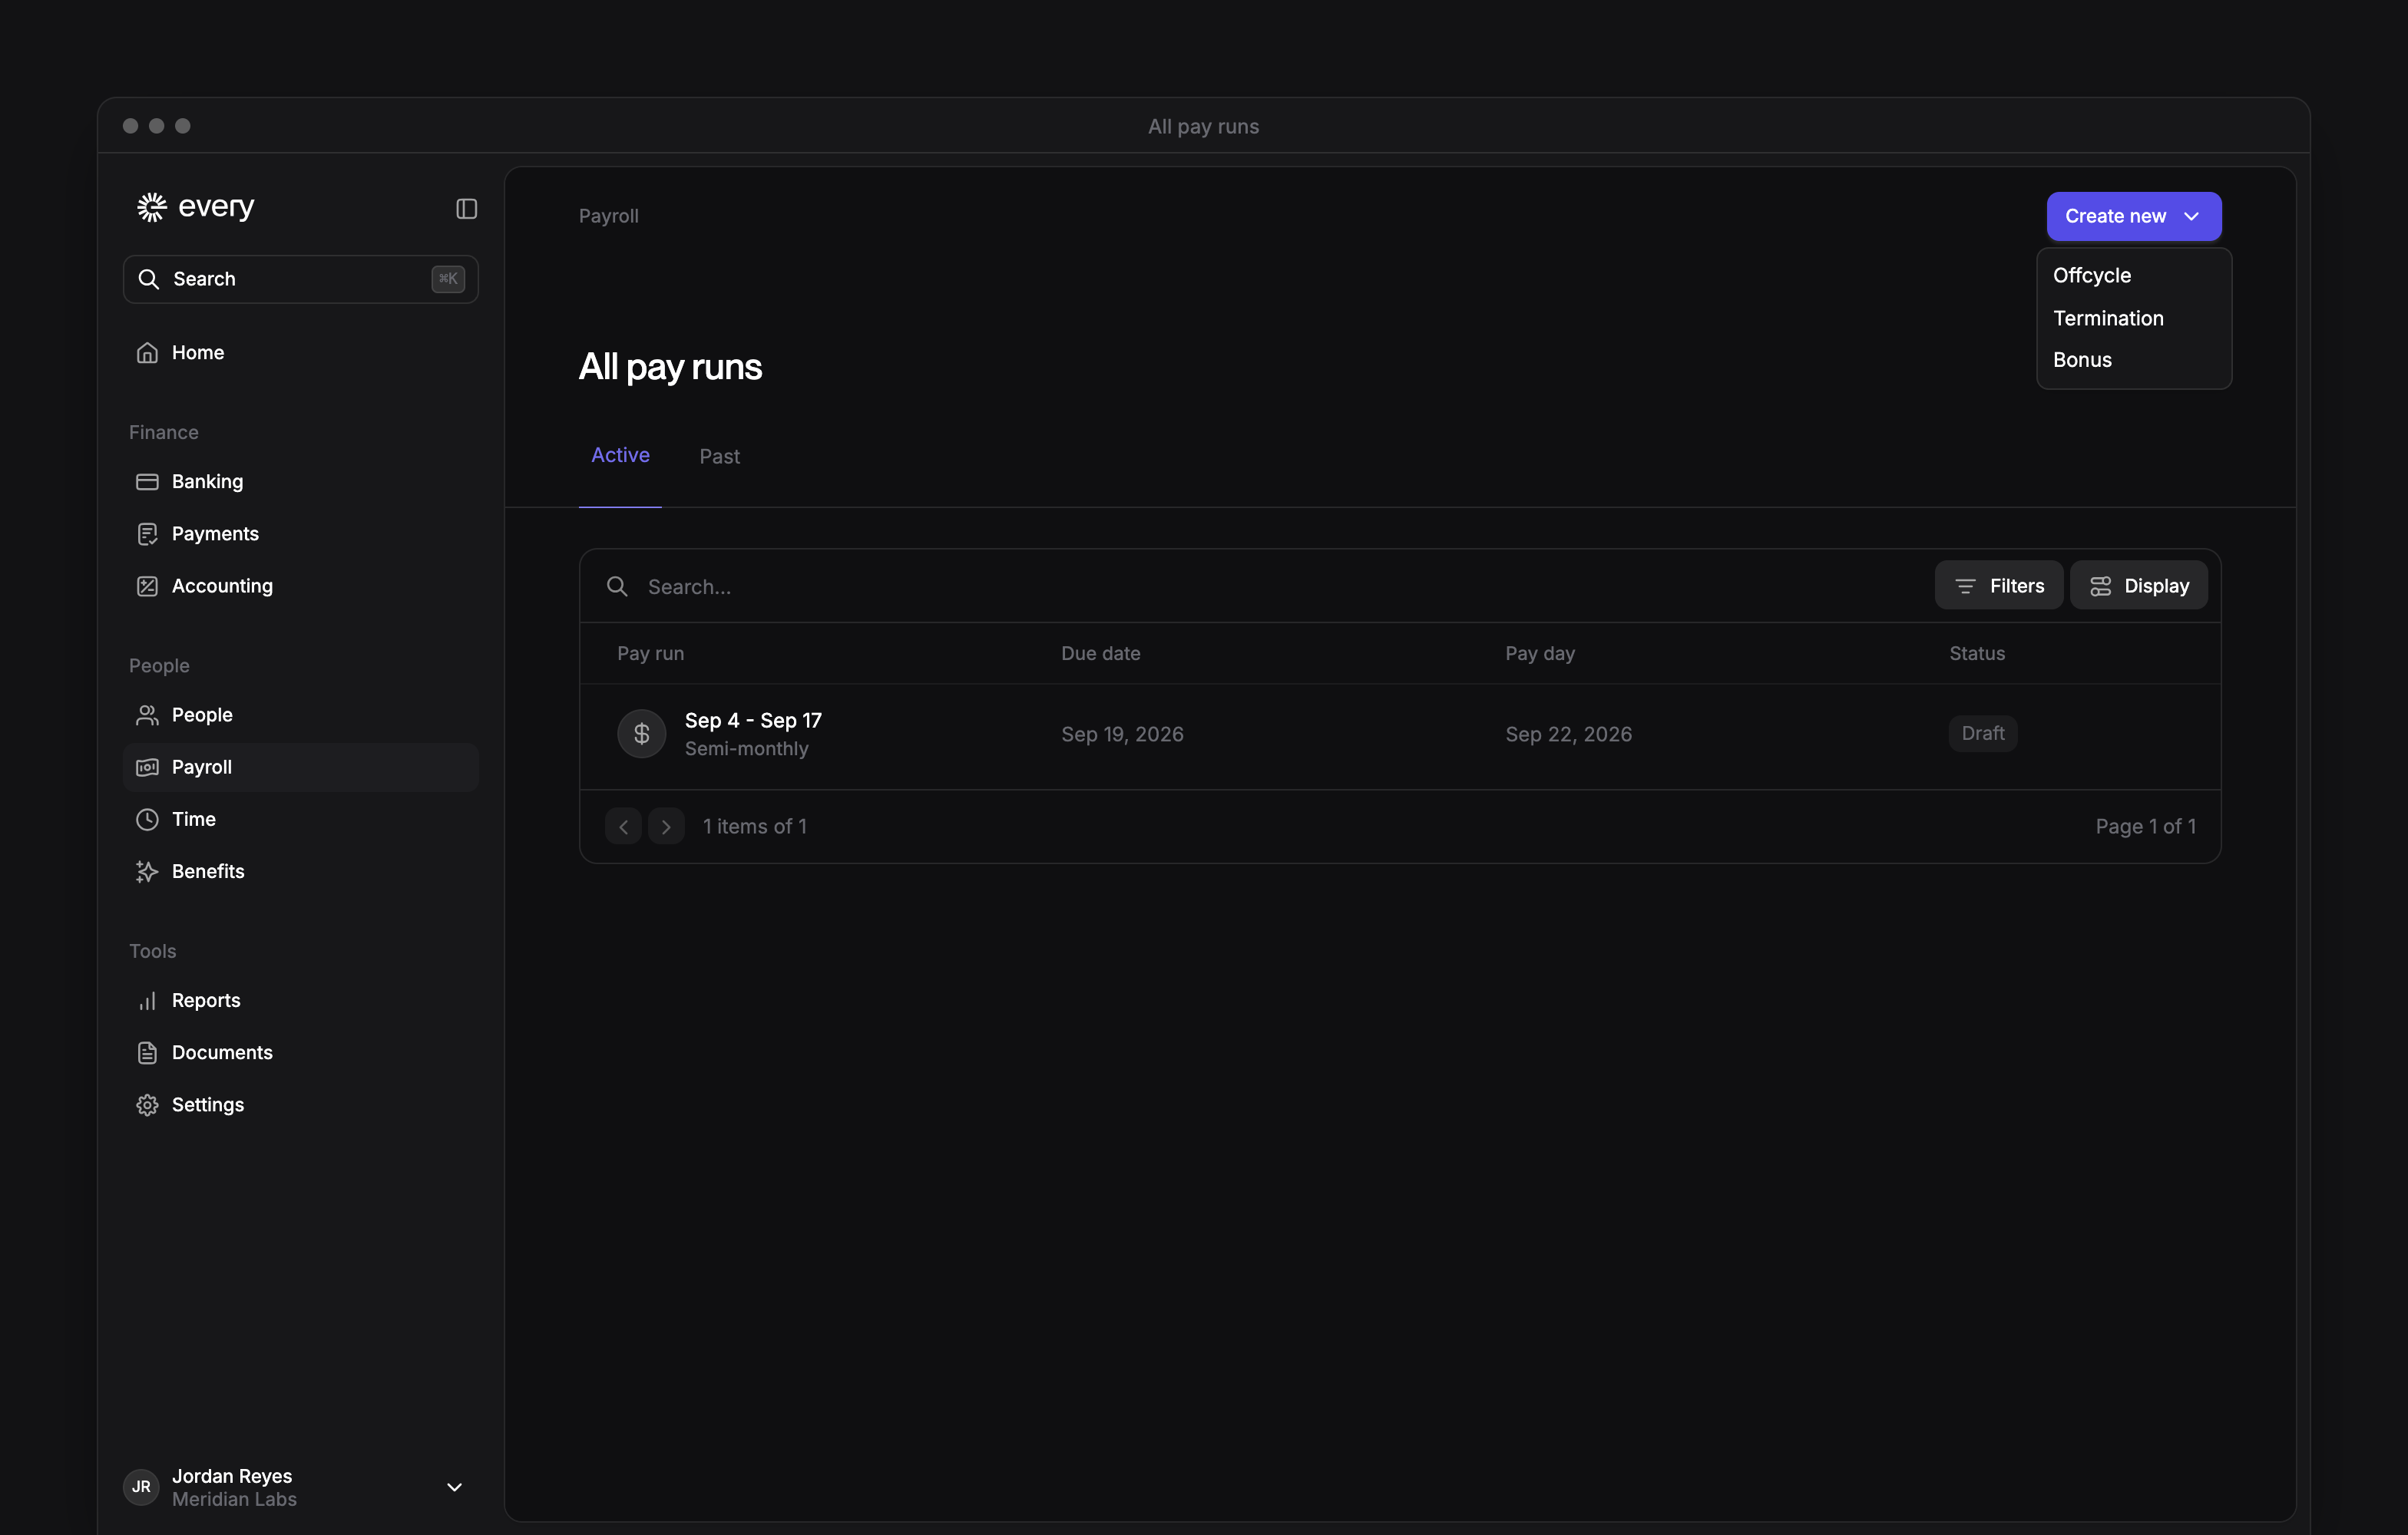Go to the next page arrow
This screenshot has width=2408, height=1535.
click(666, 827)
